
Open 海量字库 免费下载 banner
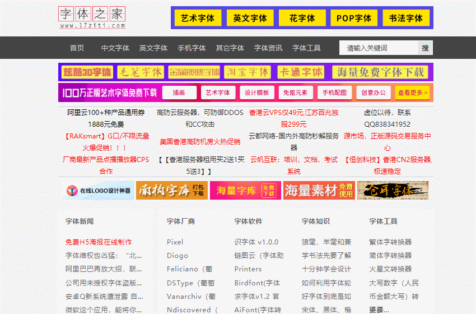(x=245, y=191)
